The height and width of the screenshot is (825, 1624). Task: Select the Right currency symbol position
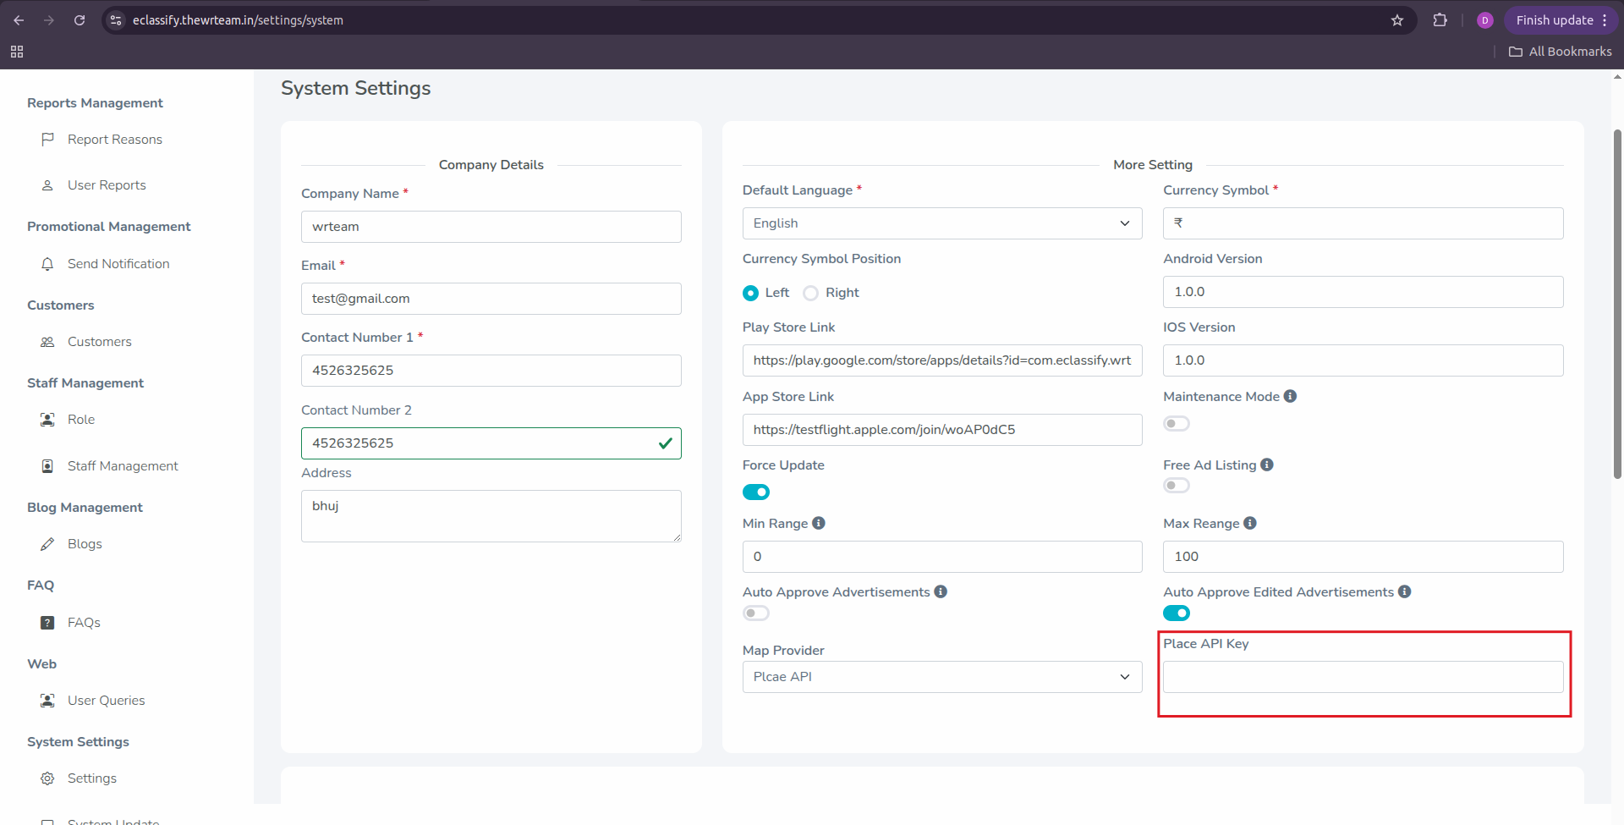pos(810,293)
